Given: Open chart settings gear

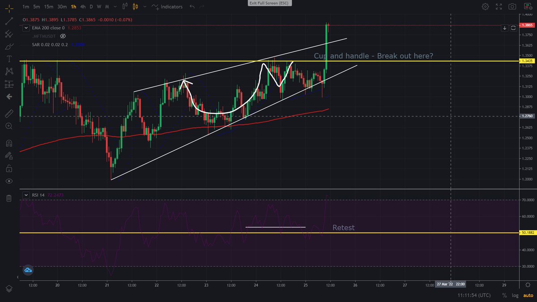Looking at the screenshot, I should [x=486, y=7].
